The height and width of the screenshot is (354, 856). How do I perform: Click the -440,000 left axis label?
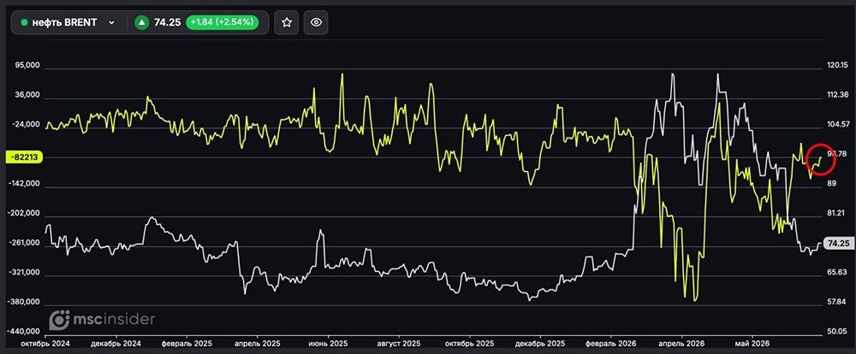[x=23, y=332]
